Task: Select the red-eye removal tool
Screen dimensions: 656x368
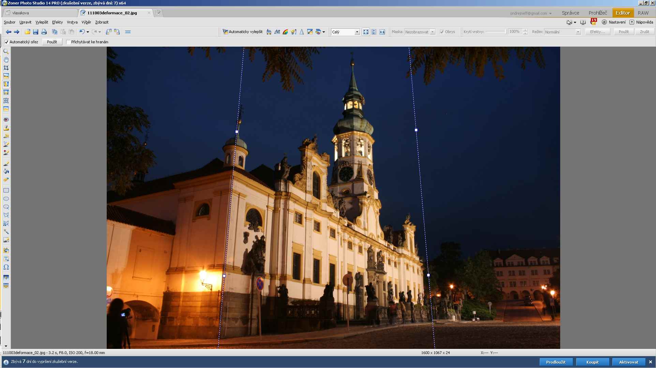Action: coord(6,120)
